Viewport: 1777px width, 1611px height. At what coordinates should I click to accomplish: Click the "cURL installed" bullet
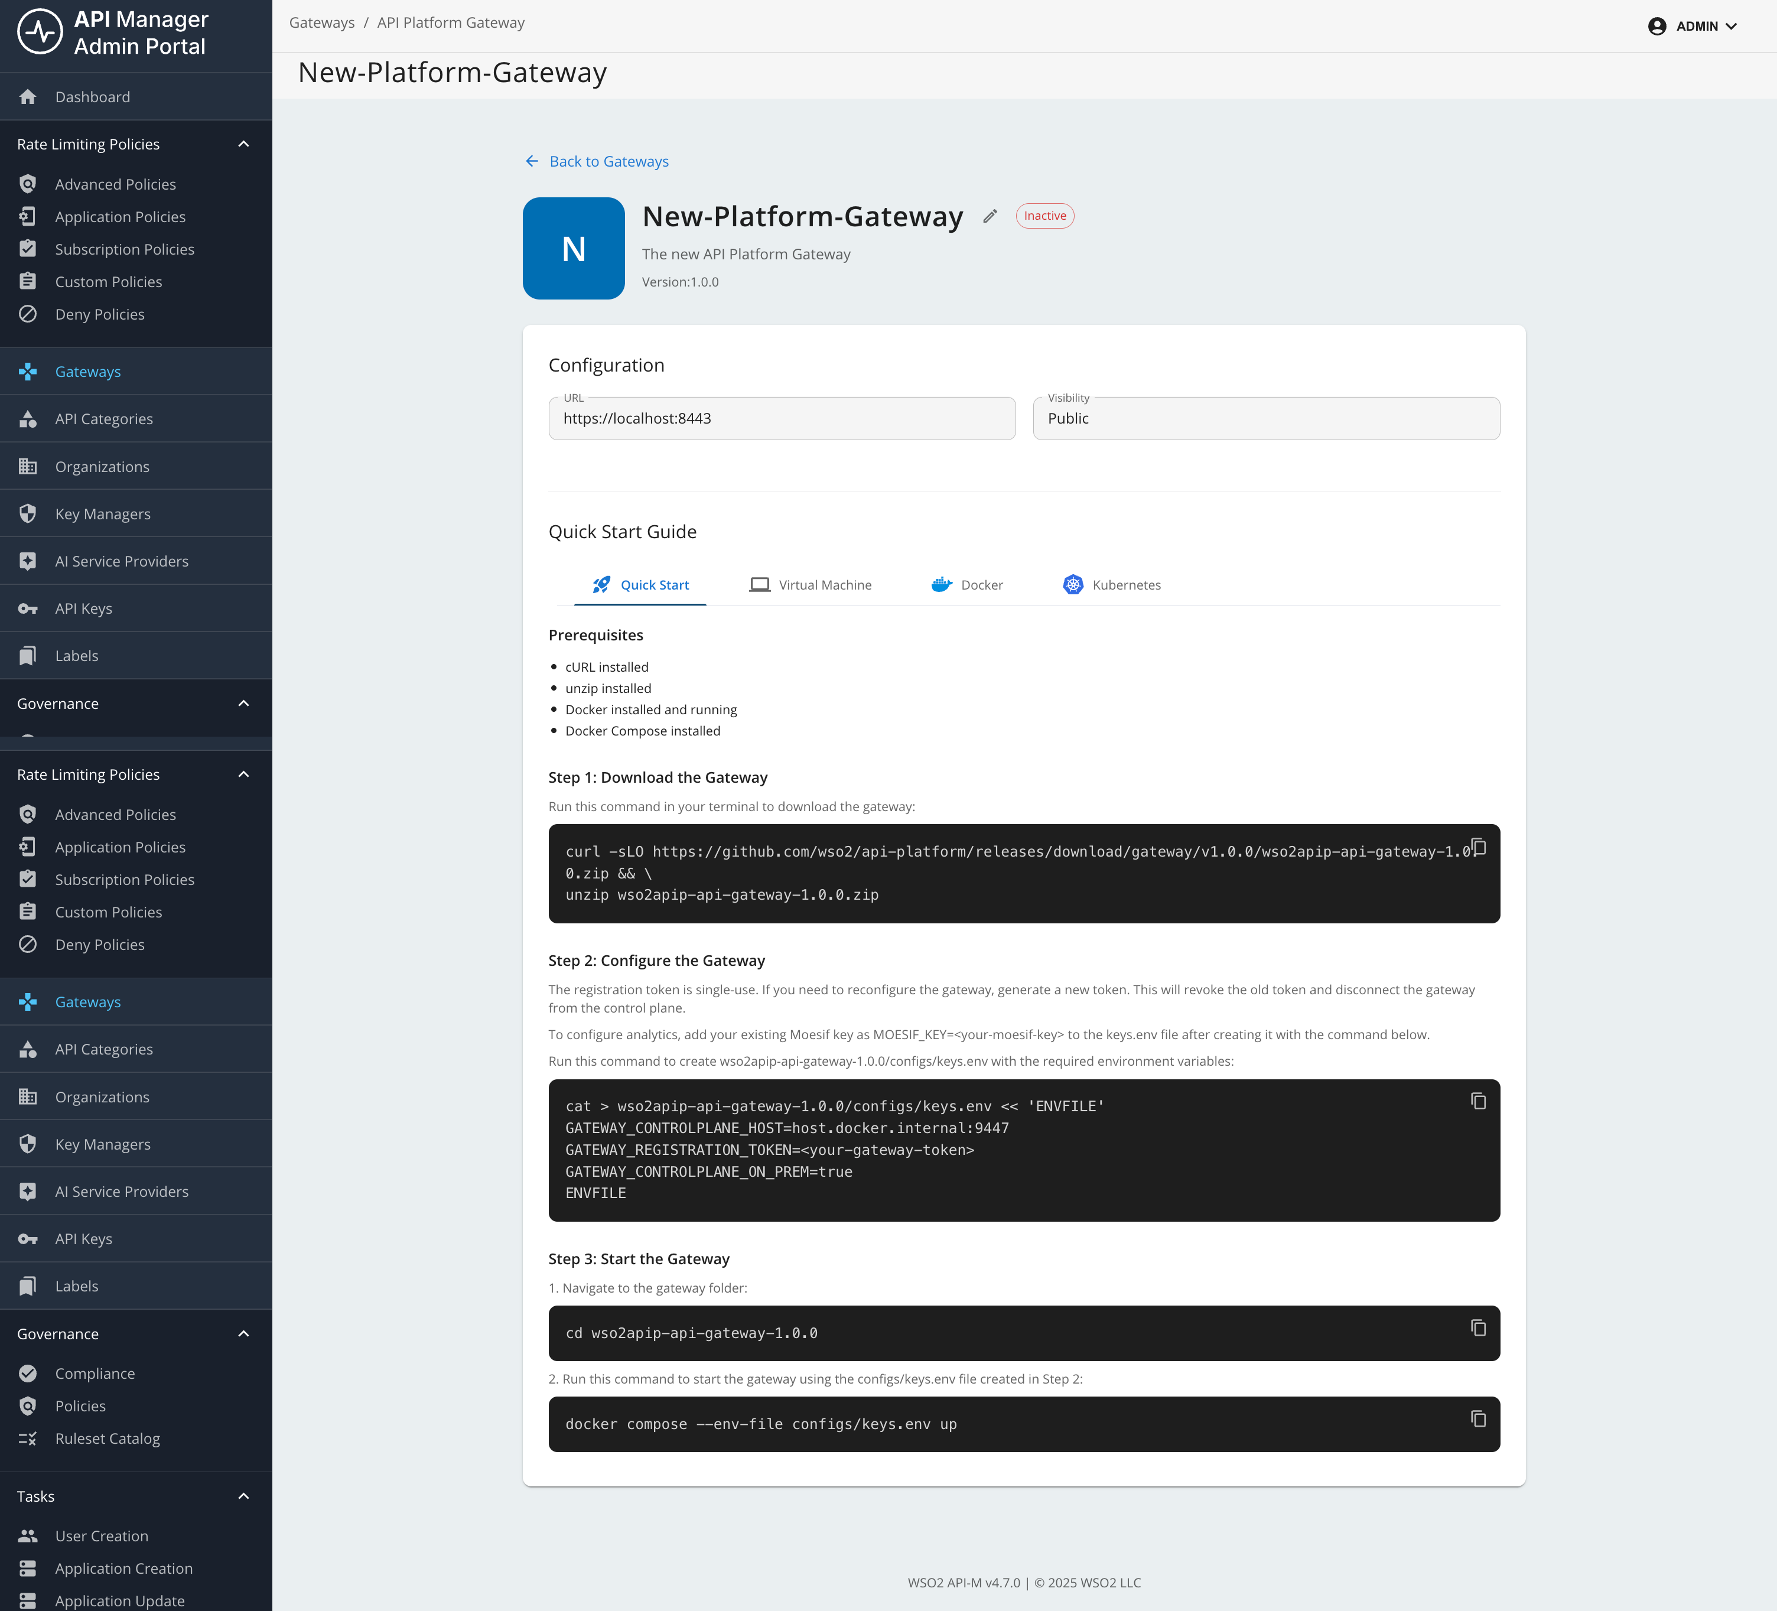point(607,667)
